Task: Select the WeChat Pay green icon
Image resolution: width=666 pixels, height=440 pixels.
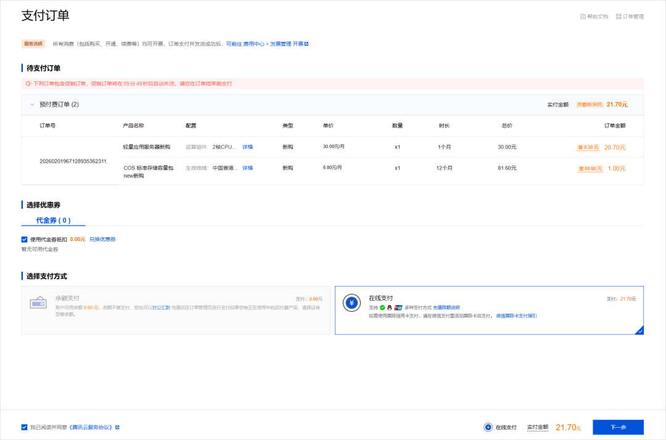Action: click(x=384, y=306)
